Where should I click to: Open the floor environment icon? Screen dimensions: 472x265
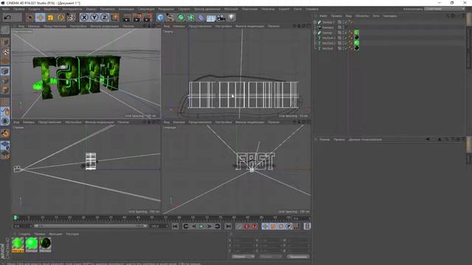(211, 18)
